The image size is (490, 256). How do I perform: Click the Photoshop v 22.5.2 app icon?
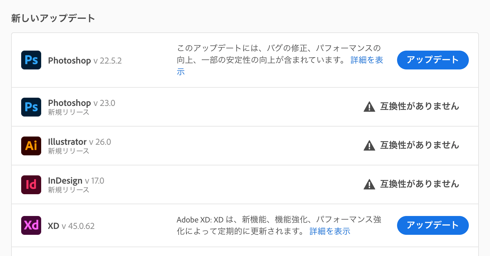(x=31, y=60)
